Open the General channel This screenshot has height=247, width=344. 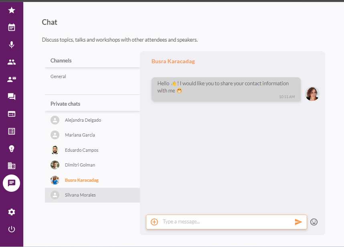point(59,76)
